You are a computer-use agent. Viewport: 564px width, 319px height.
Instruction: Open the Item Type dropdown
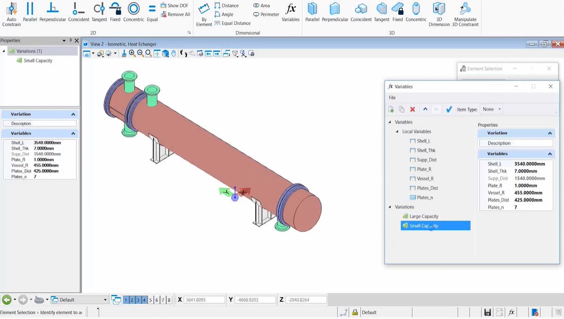click(491, 110)
